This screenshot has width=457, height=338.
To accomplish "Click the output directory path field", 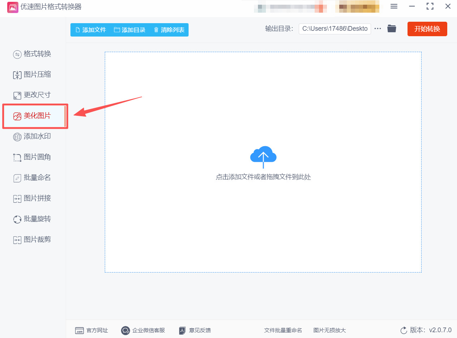I will tap(335, 29).
